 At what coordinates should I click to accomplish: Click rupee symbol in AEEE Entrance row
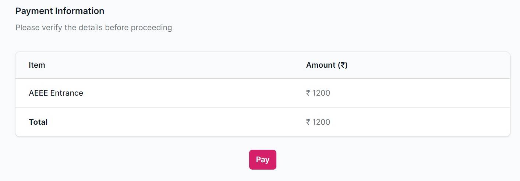click(308, 93)
